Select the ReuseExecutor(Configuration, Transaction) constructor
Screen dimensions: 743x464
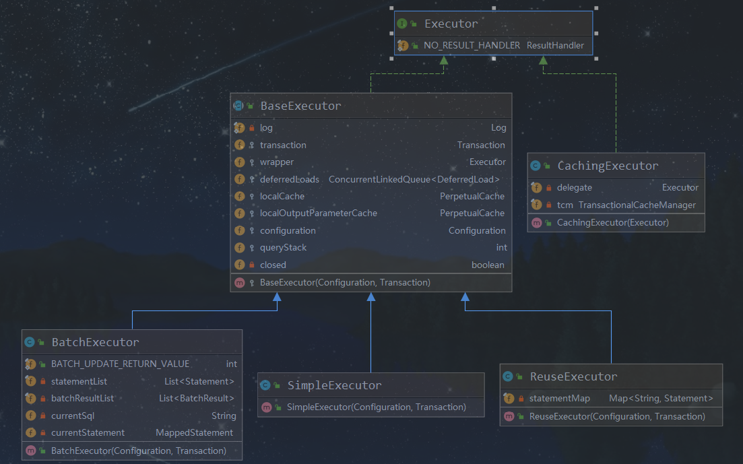coord(617,416)
